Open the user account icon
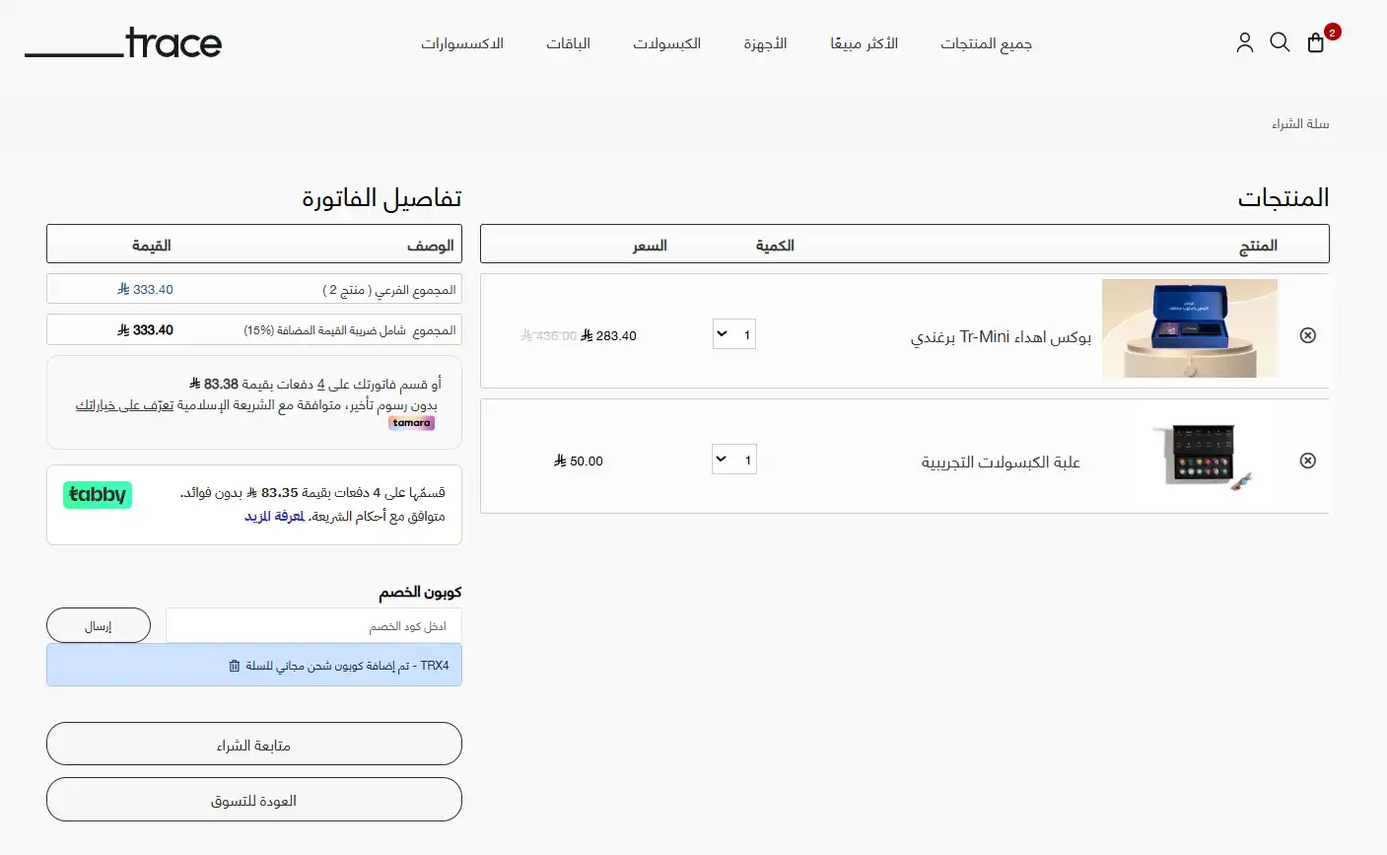 click(1245, 42)
